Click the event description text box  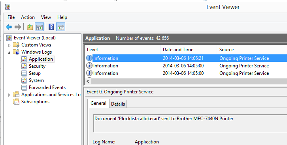pos(191,123)
